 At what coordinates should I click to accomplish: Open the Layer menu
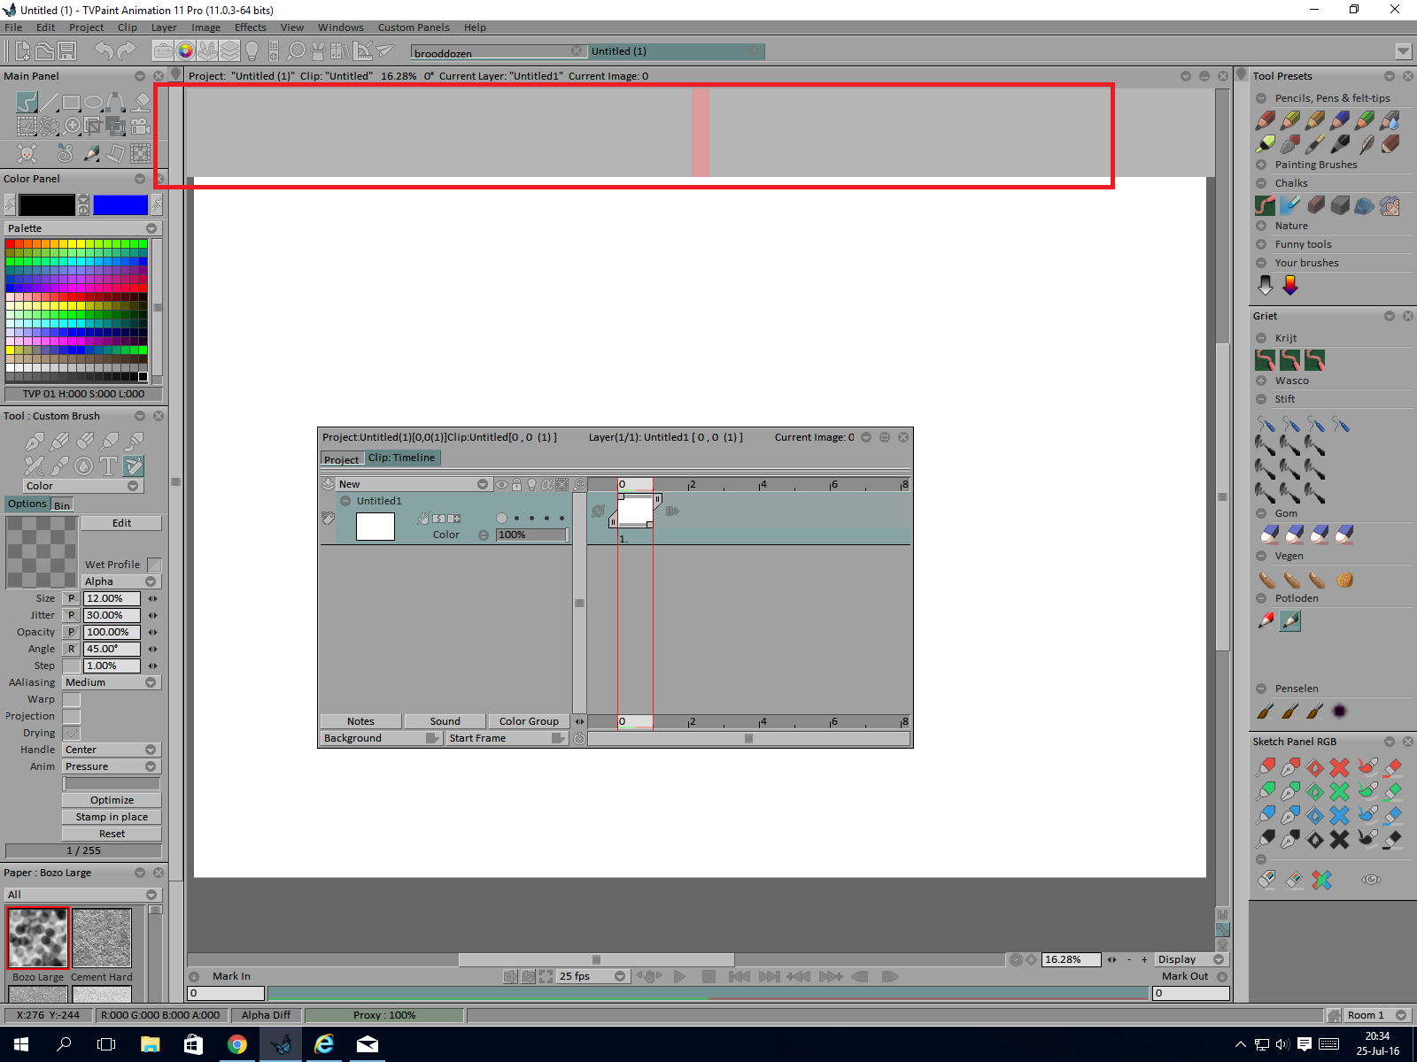tap(164, 27)
